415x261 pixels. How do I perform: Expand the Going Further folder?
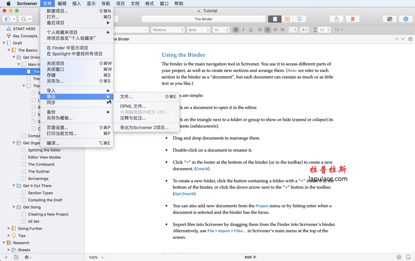pyautogui.click(x=9, y=228)
